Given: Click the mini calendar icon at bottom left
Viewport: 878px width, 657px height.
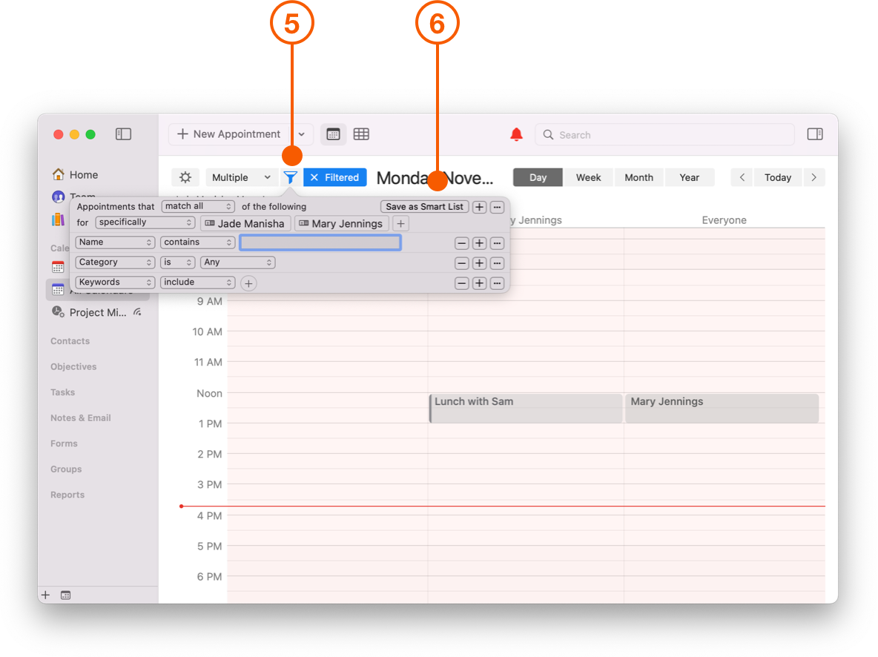Looking at the screenshot, I should point(65,595).
